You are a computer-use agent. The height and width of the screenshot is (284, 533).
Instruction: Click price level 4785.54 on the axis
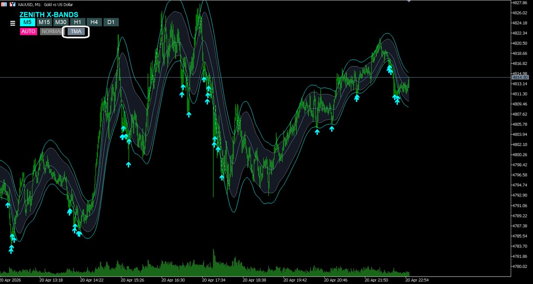pyautogui.click(x=520, y=236)
